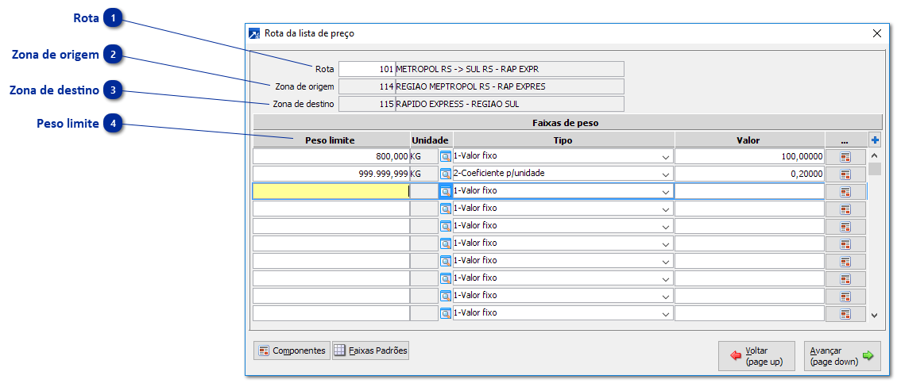Image resolution: width=897 pixels, height=383 pixels.
Task: Click the 'Rota' label beside code 101
Action: [324, 69]
